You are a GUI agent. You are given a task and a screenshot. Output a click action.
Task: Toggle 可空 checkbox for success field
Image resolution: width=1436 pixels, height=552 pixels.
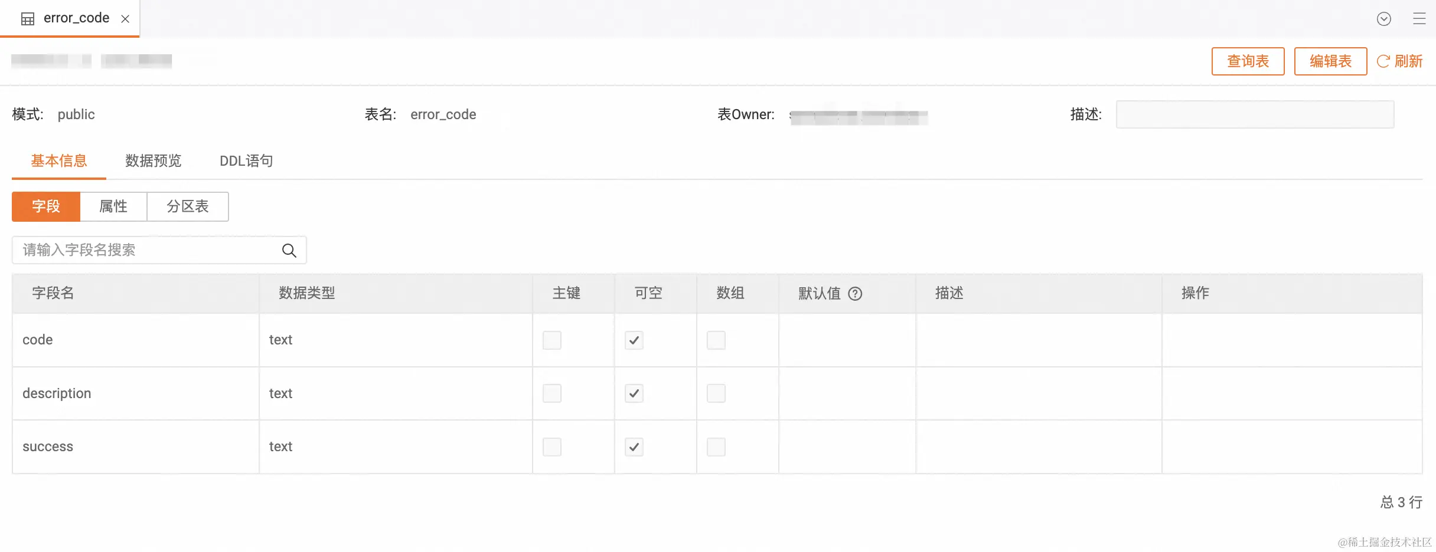click(x=634, y=447)
